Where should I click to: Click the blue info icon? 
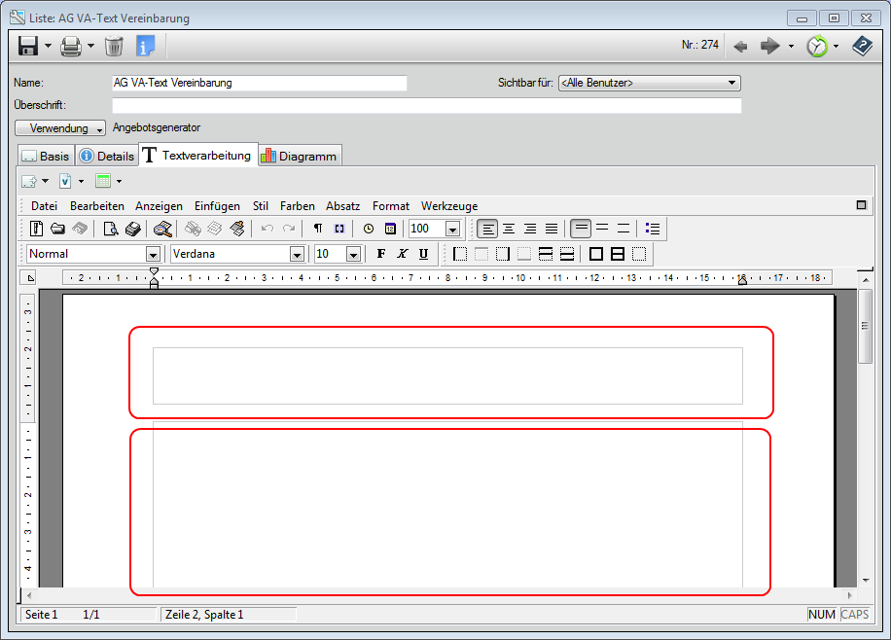(145, 46)
